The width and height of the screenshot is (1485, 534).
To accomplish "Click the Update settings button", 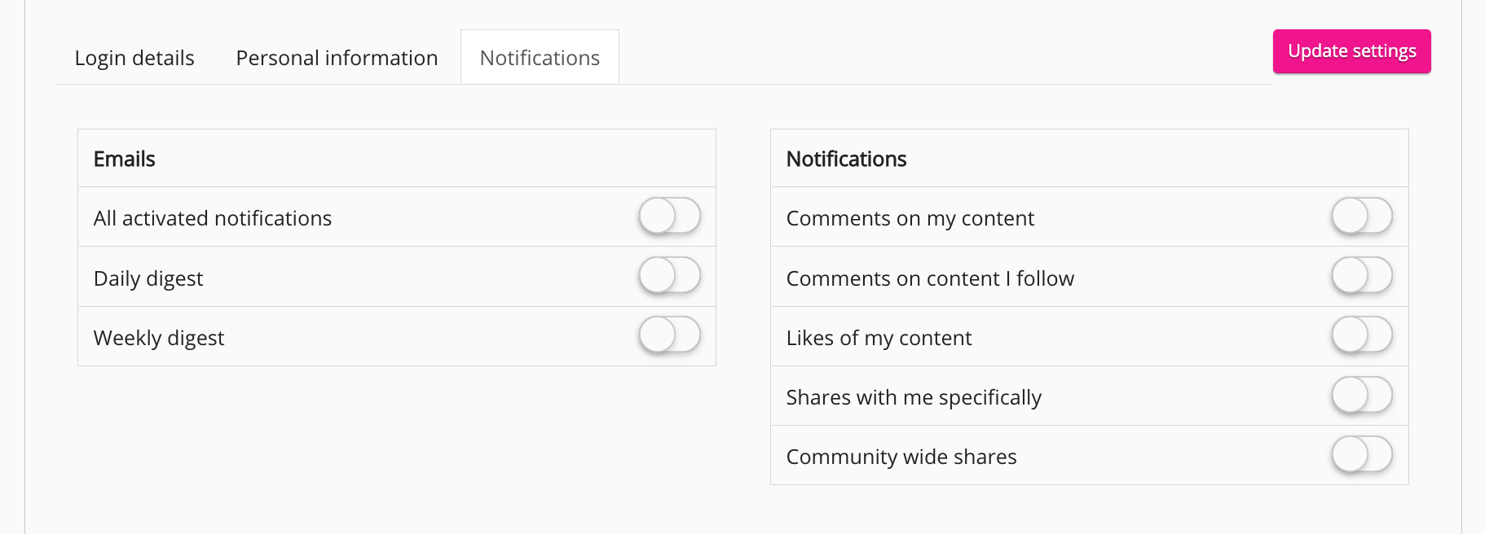I will click(1351, 51).
